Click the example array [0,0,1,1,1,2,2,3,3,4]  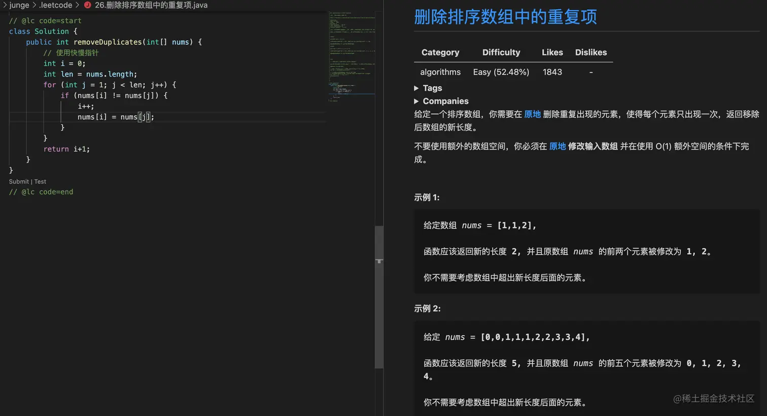click(535, 337)
